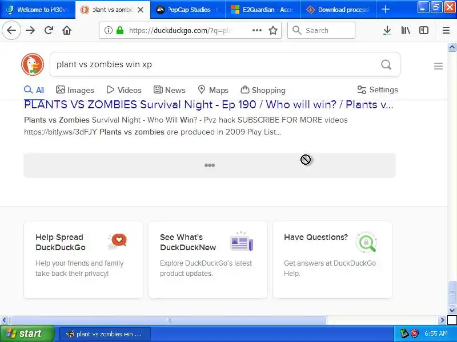The width and height of the screenshot is (457, 342).
Task: Click the red shield tray icon
Action: (x=415, y=333)
